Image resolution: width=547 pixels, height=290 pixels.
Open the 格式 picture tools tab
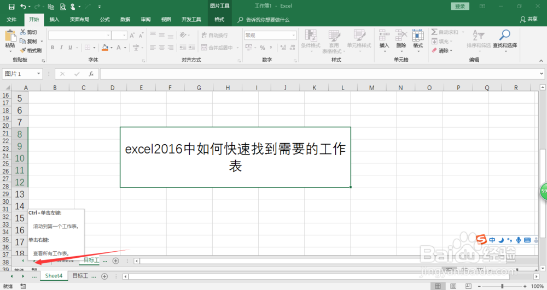219,20
